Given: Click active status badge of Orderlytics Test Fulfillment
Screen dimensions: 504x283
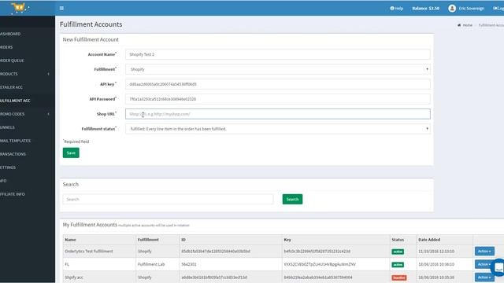Looking at the screenshot, I should (x=398, y=252).
